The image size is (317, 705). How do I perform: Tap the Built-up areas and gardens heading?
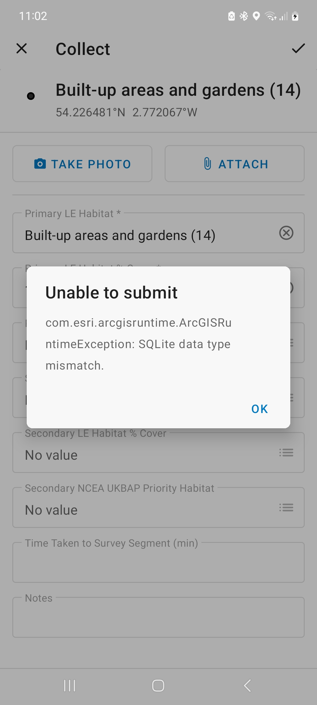178,90
